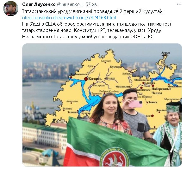Open the @leusenko1 handle
The width and height of the screenshot is (187, 169).
(x=70, y=4)
